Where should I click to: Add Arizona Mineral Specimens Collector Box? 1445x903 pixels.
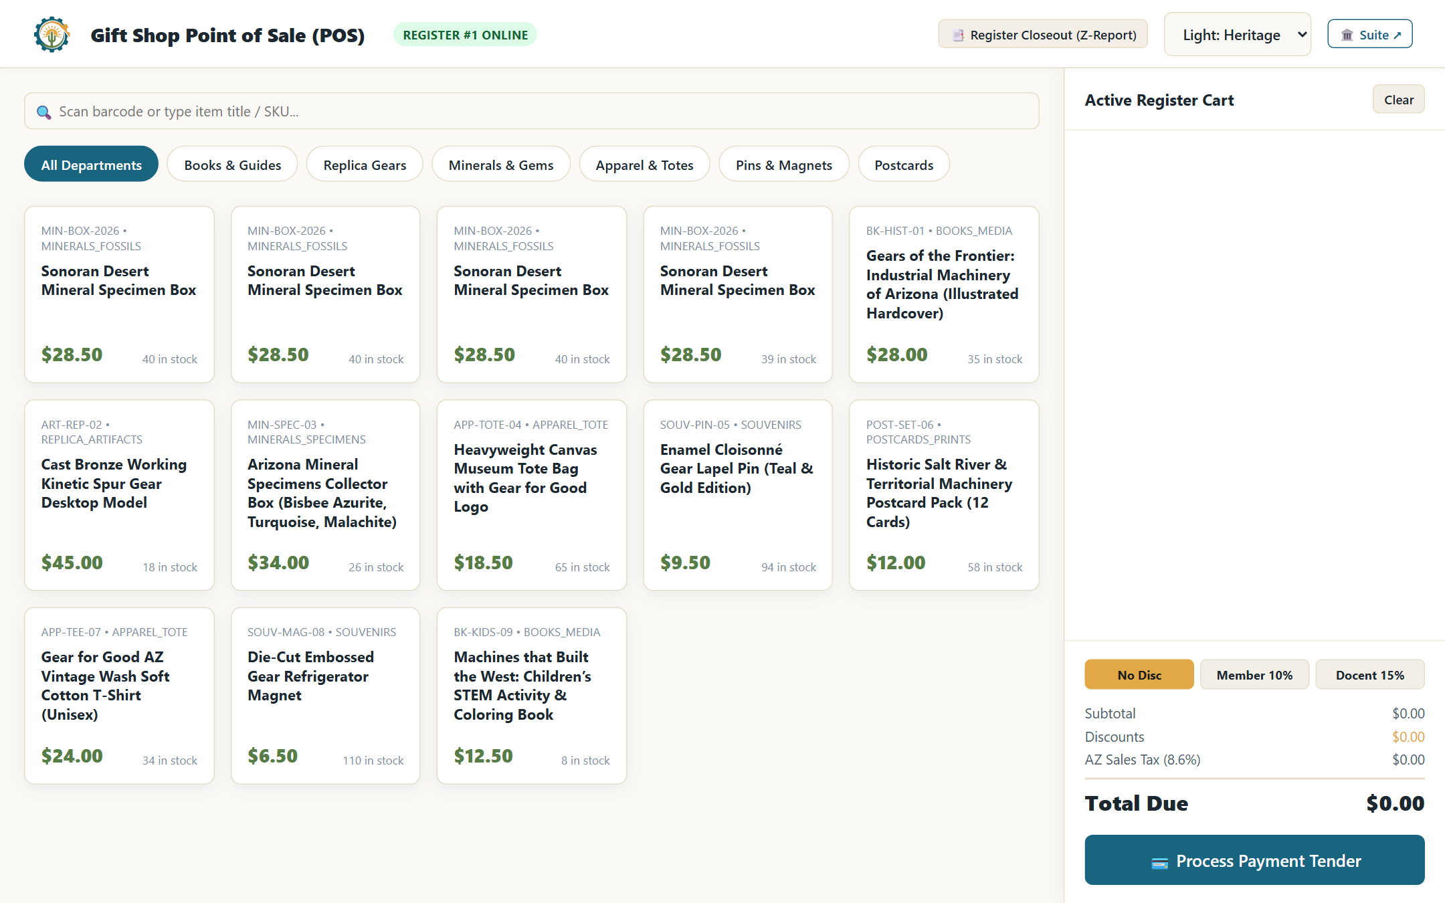tap(326, 495)
